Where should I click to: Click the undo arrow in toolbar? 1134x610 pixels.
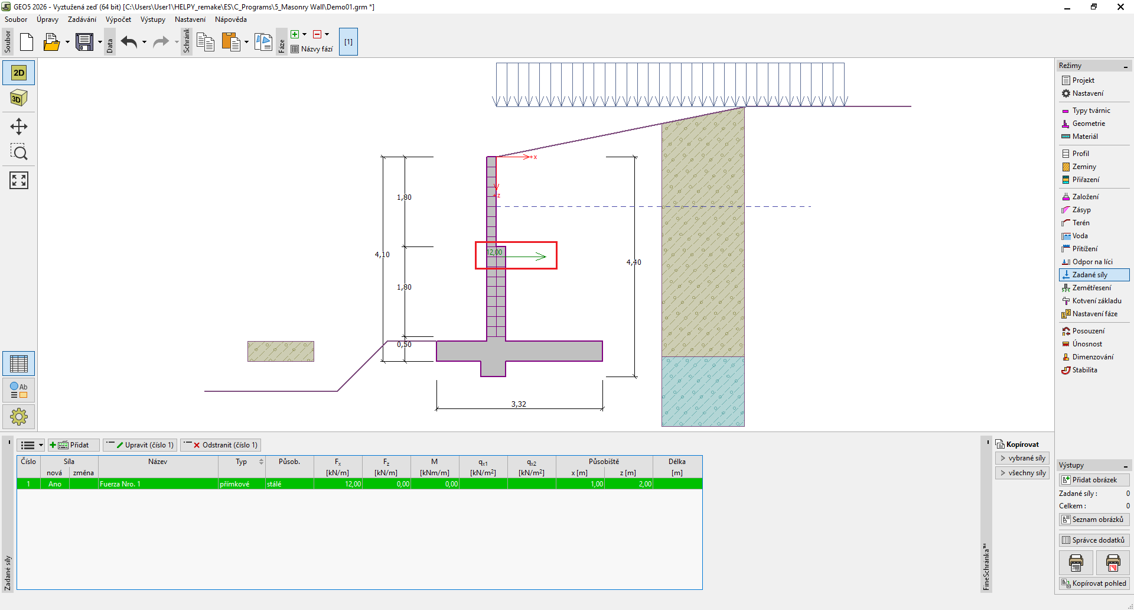(129, 42)
